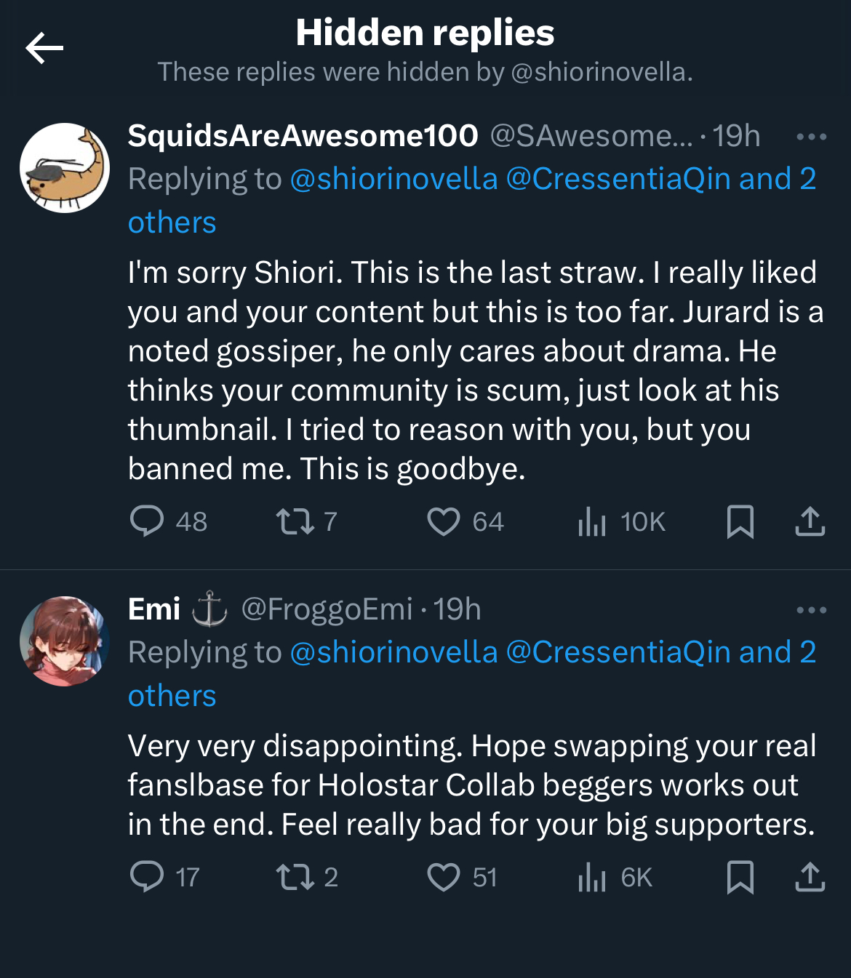Screen dimensions: 851x978
Task: Retweet SquidsAreAwesome100's reply
Action: pyautogui.click(x=295, y=521)
